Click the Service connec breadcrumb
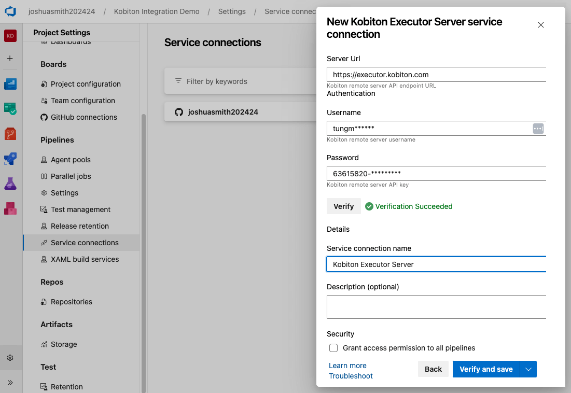 [x=290, y=11]
